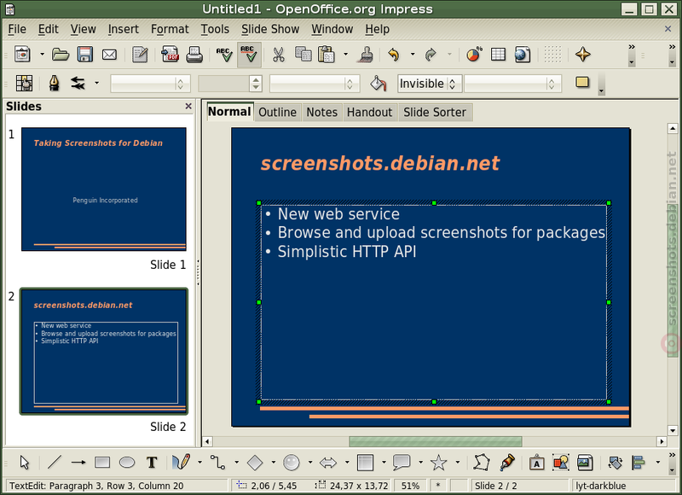Open the Fontwork Gallery icon
Viewport: 682px width, 495px height.
(536, 462)
